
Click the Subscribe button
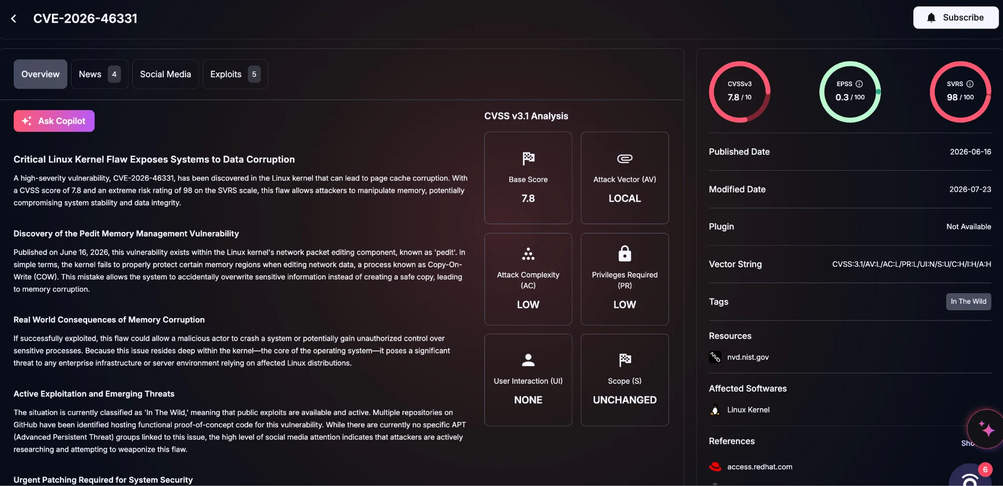(955, 18)
